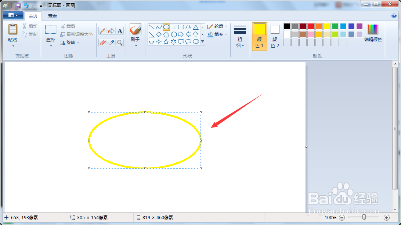Pick the red color swatch
401x225 pixels.
point(311,26)
